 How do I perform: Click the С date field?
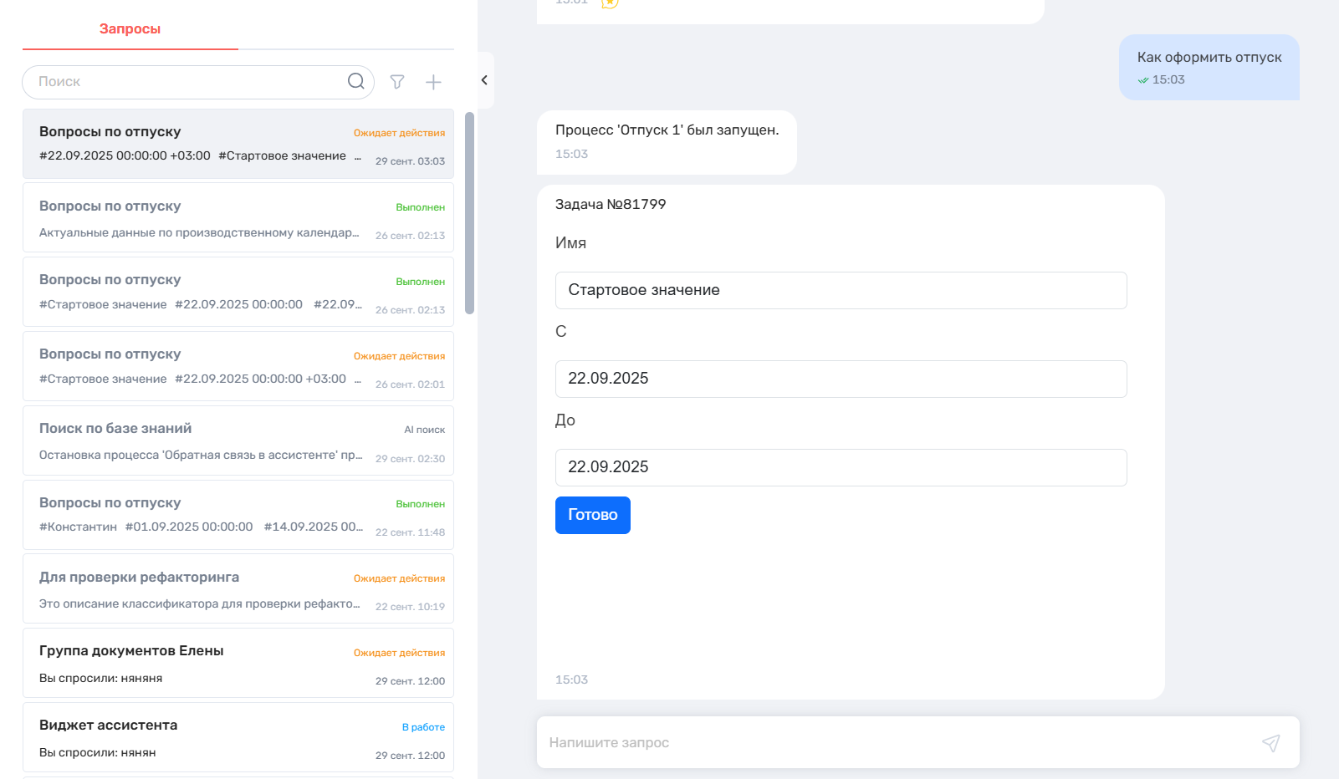point(841,379)
